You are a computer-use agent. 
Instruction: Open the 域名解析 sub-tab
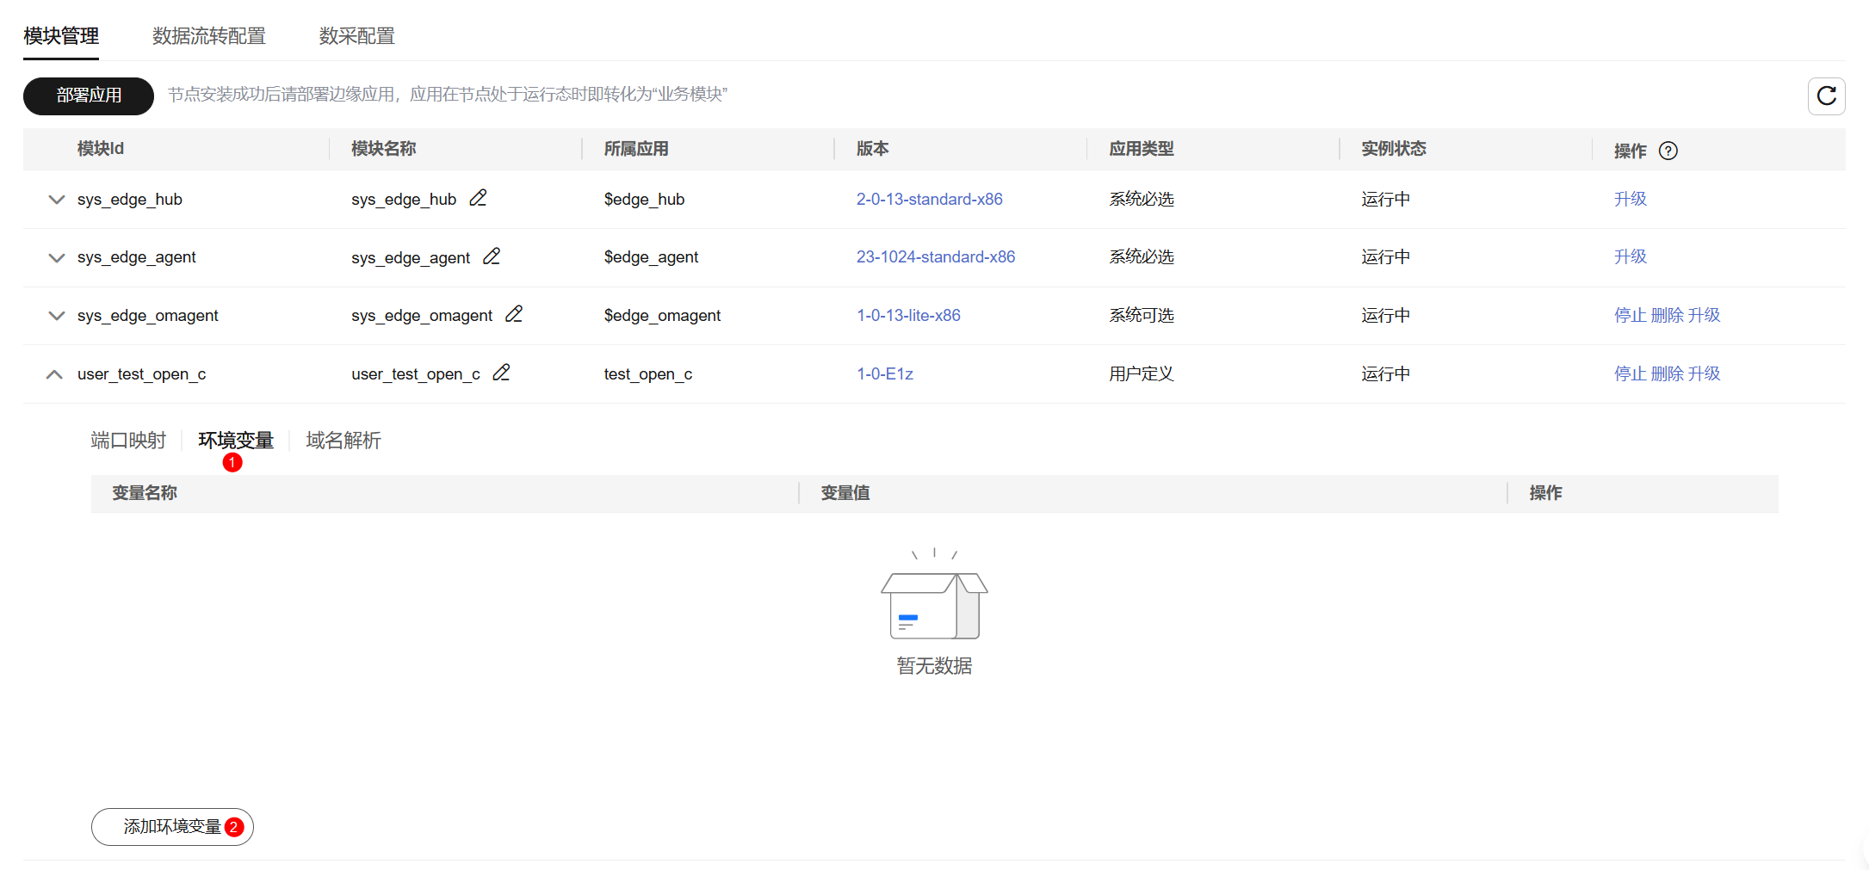click(x=343, y=441)
